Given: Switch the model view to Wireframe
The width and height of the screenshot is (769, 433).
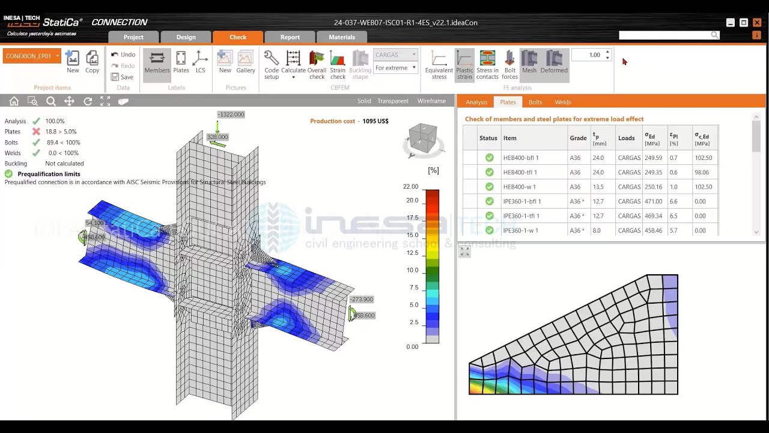Looking at the screenshot, I should 431,101.
